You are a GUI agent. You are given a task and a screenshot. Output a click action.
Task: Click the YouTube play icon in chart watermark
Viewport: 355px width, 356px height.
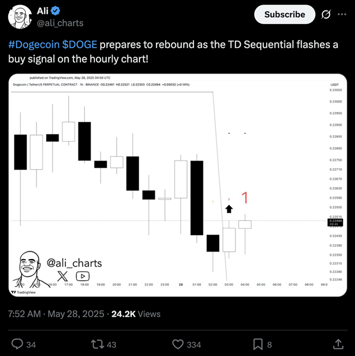pos(82,275)
